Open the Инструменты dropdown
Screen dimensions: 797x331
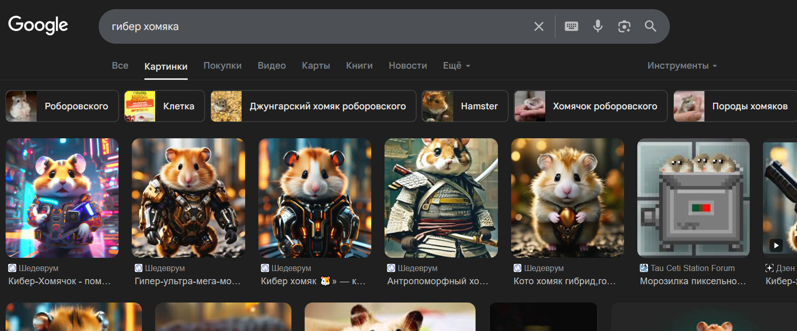682,66
